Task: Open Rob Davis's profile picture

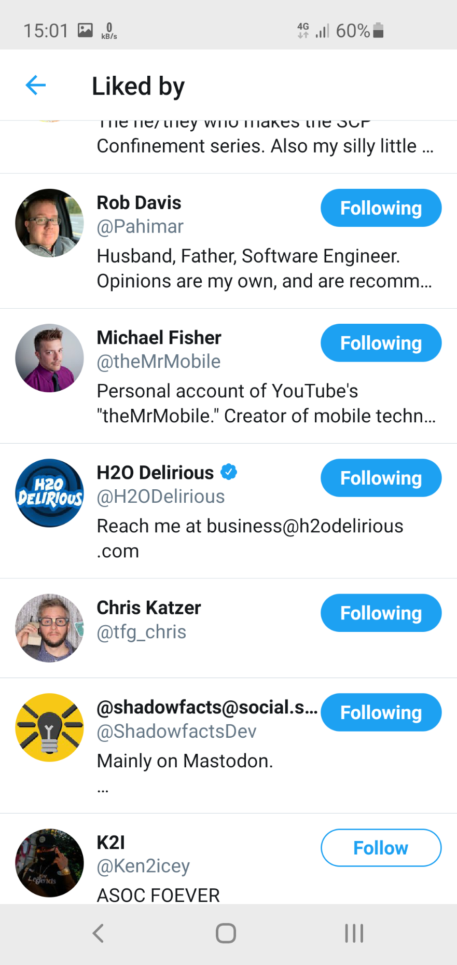Action: 49,223
